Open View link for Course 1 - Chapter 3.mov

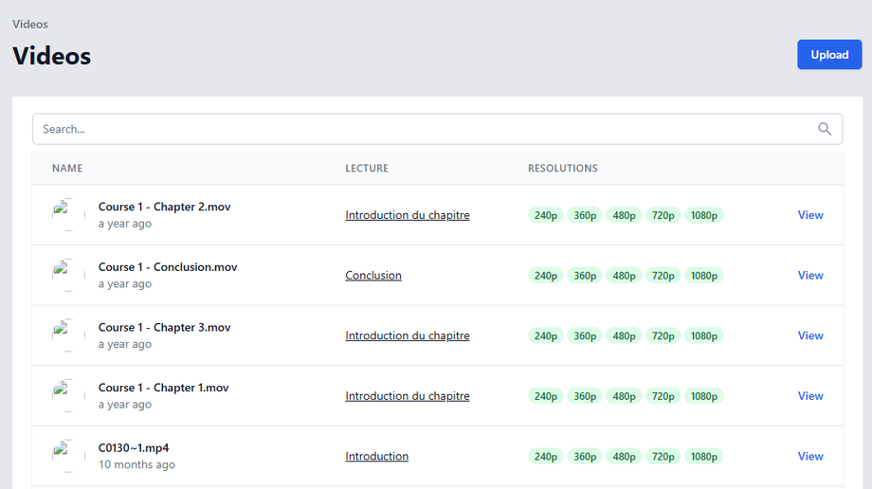[810, 335]
